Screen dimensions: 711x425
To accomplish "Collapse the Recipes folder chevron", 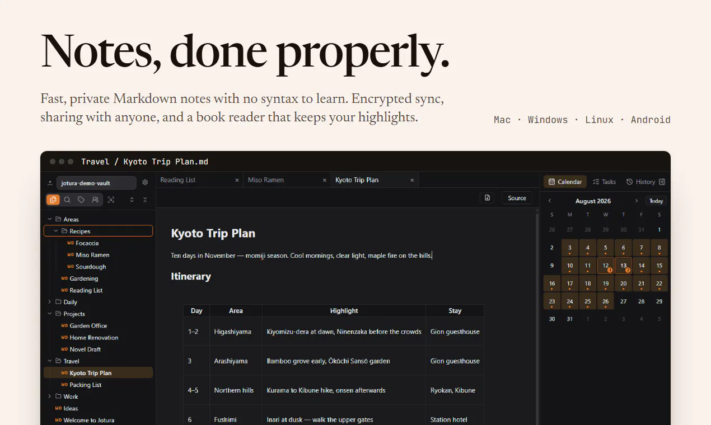I will [56, 231].
